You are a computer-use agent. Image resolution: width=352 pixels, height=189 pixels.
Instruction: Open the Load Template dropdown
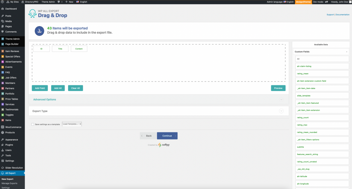point(72,124)
